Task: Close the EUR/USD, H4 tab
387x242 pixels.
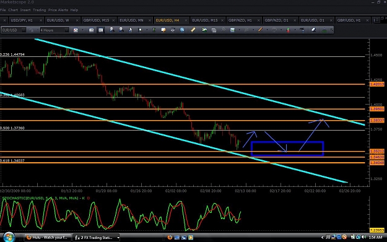Action: [x=186, y=20]
